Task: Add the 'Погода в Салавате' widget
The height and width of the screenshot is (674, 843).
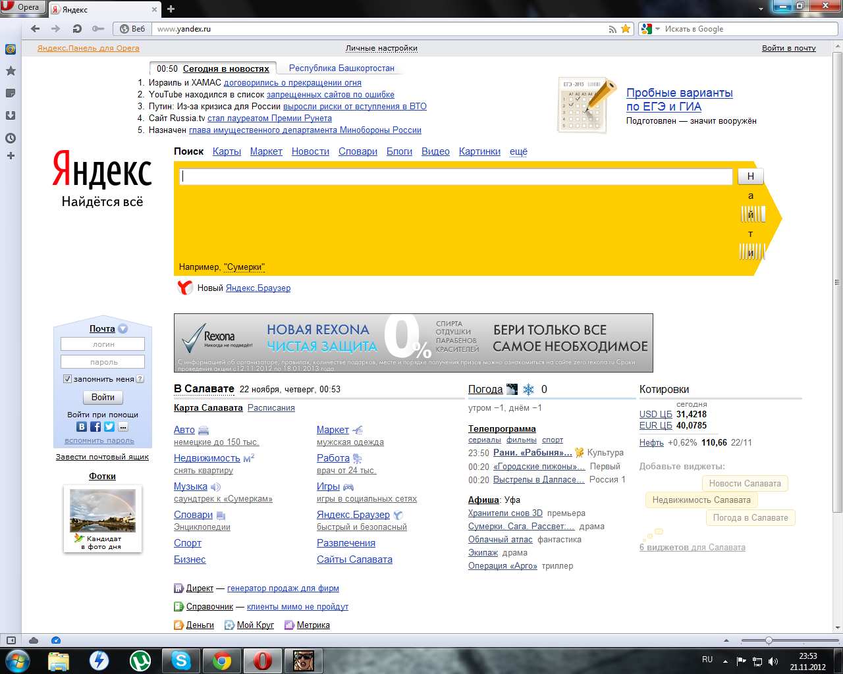Action: click(x=750, y=517)
